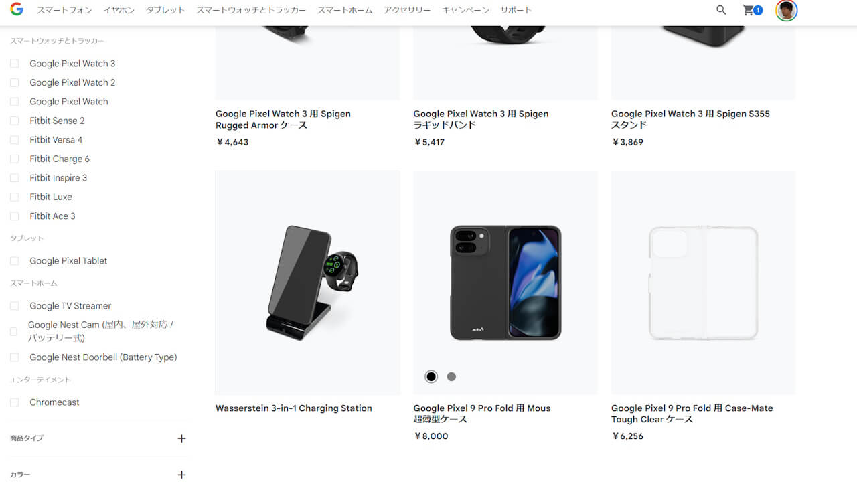
Task: Expand カラー filter with plus icon
Action: pos(181,475)
